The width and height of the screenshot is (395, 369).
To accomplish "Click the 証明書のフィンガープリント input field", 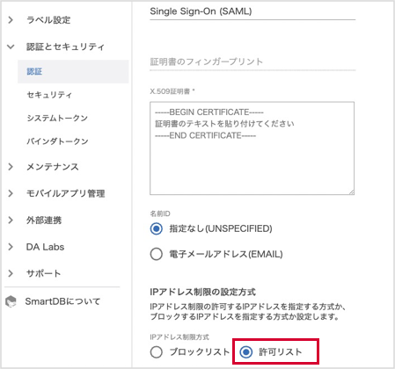I will point(252,62).
